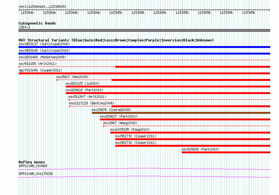The height and width of the screenshot is (195, 279).
Task: Select the red bar under esv1005195
Action: pyautogui.click(x=190, y=133)
